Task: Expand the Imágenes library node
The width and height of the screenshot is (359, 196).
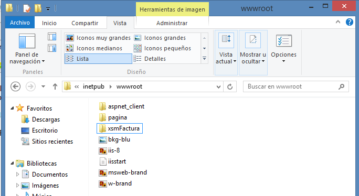Action: pos(17,185)
